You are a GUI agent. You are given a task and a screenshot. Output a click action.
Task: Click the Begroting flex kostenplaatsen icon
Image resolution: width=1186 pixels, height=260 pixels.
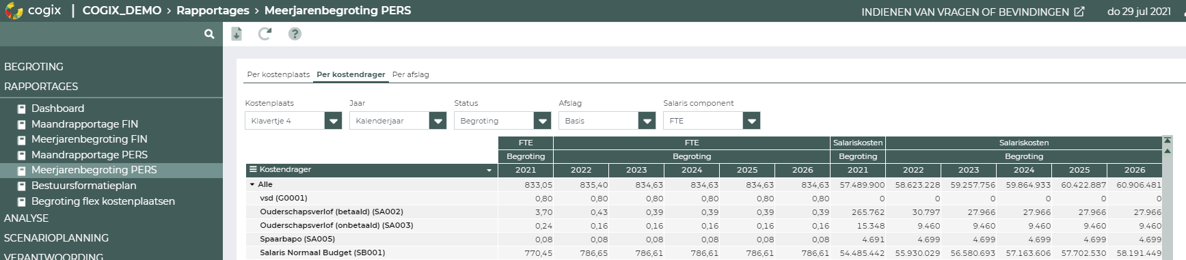pos(21,201)
